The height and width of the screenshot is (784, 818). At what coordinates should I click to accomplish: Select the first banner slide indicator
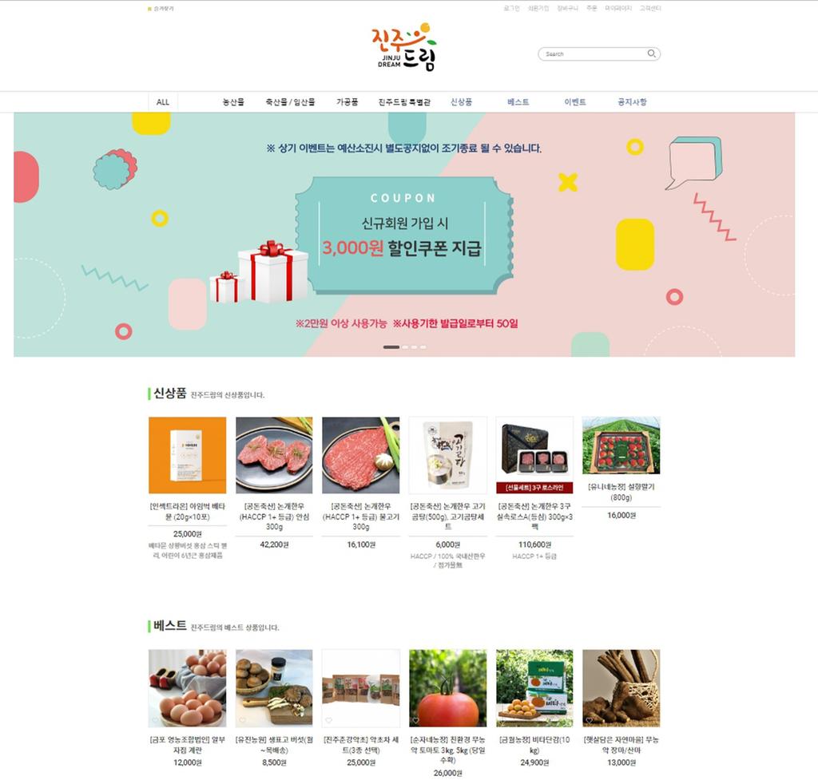click(391, 346)
